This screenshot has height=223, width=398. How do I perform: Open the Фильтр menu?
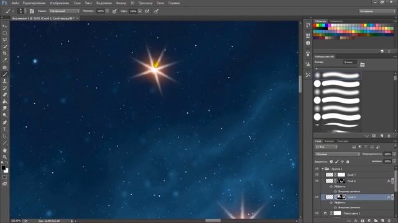pyautogui.click(x=121, y=3)
